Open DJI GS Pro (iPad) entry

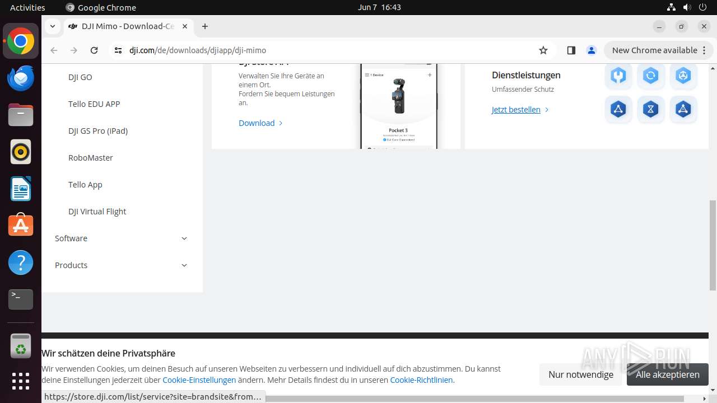tap(98, 131)
